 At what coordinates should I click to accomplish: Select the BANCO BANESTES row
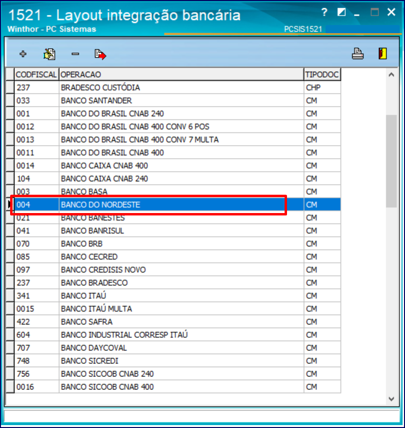click(x=173, y=218)
